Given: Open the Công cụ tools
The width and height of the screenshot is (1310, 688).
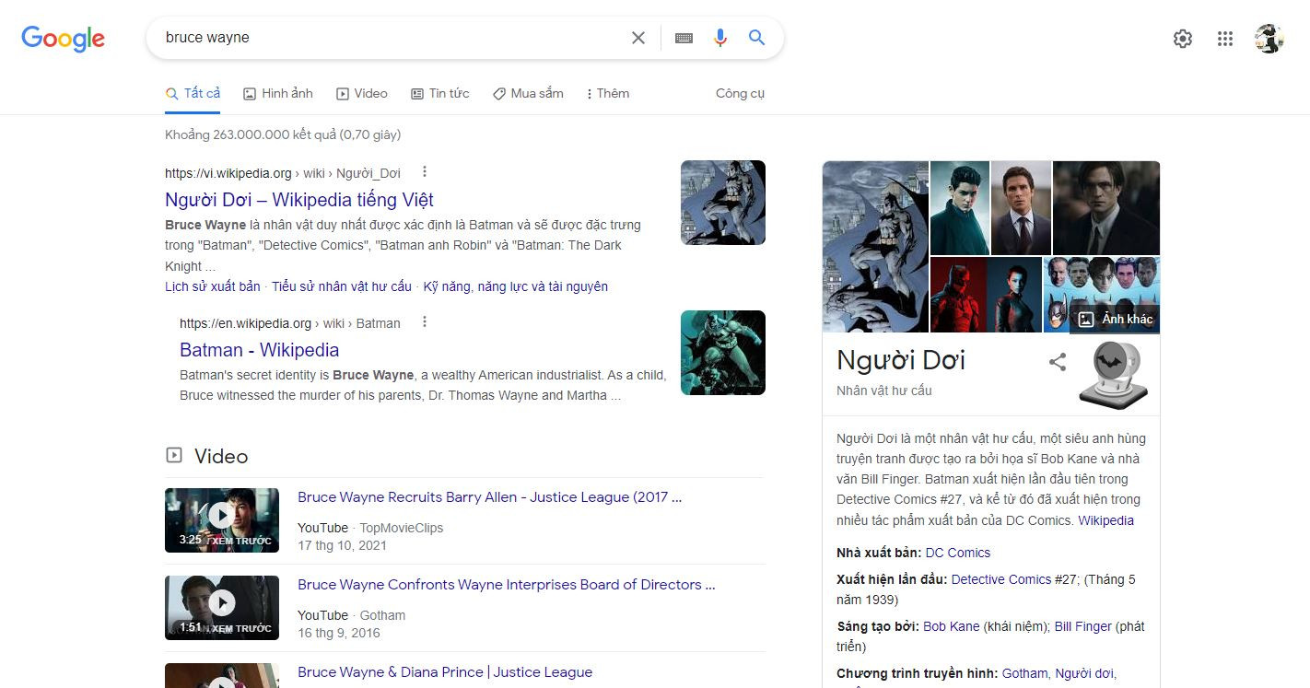Looking at the screenshot, I should coord(740,93).
